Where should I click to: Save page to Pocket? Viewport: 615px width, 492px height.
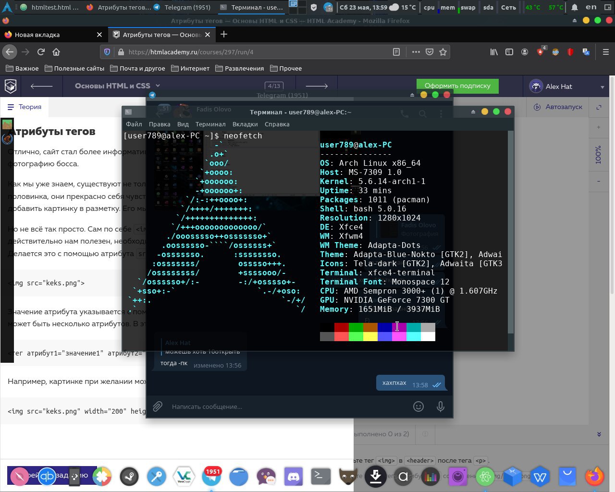coord(430,52)
